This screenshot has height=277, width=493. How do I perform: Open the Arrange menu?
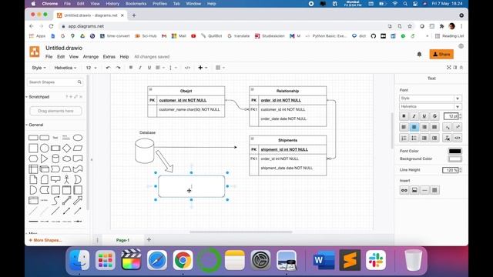pyautogui.click(x=91, y=56)
